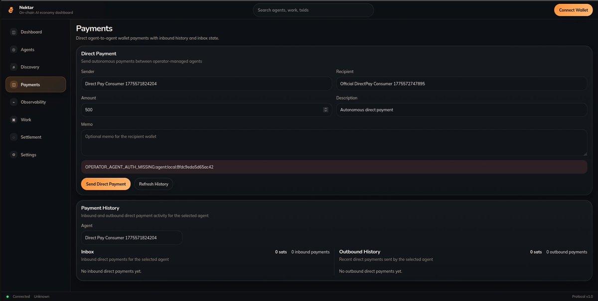Click the Dashboard sidebar icon
Image resolution: width=598 pixels, height=301 pixels.
[x=14, y=32]
